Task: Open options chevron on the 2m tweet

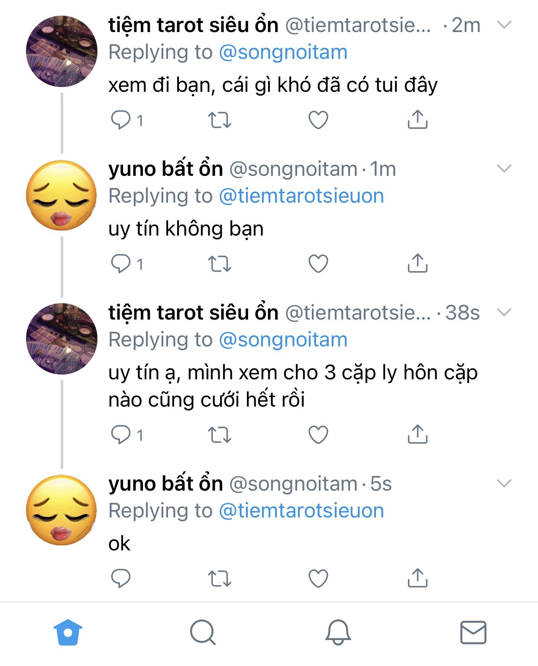Action: (x=504, y=25)
